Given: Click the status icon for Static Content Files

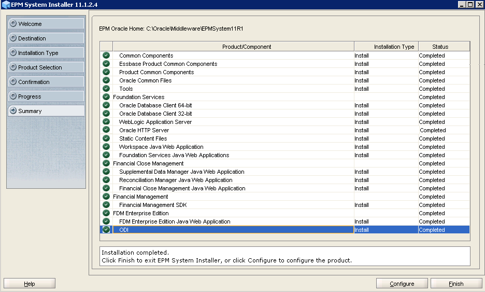Looking at the screenshot, I should (x=106, y=138).
